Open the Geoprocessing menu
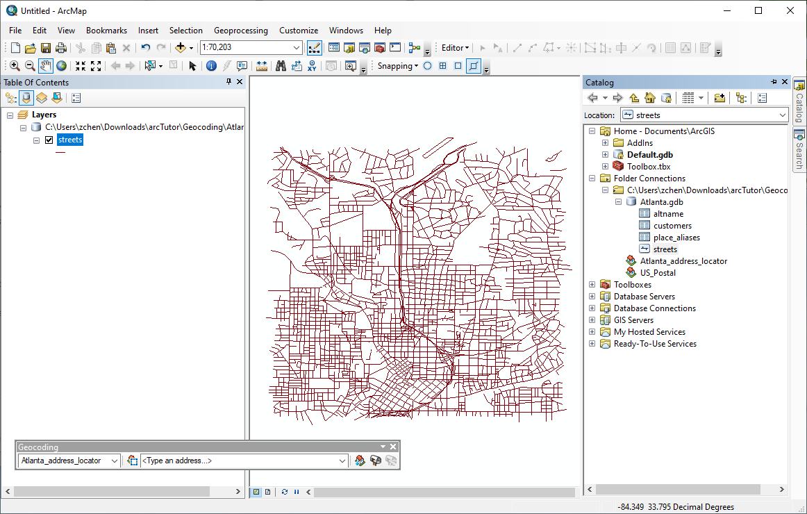 241,31
